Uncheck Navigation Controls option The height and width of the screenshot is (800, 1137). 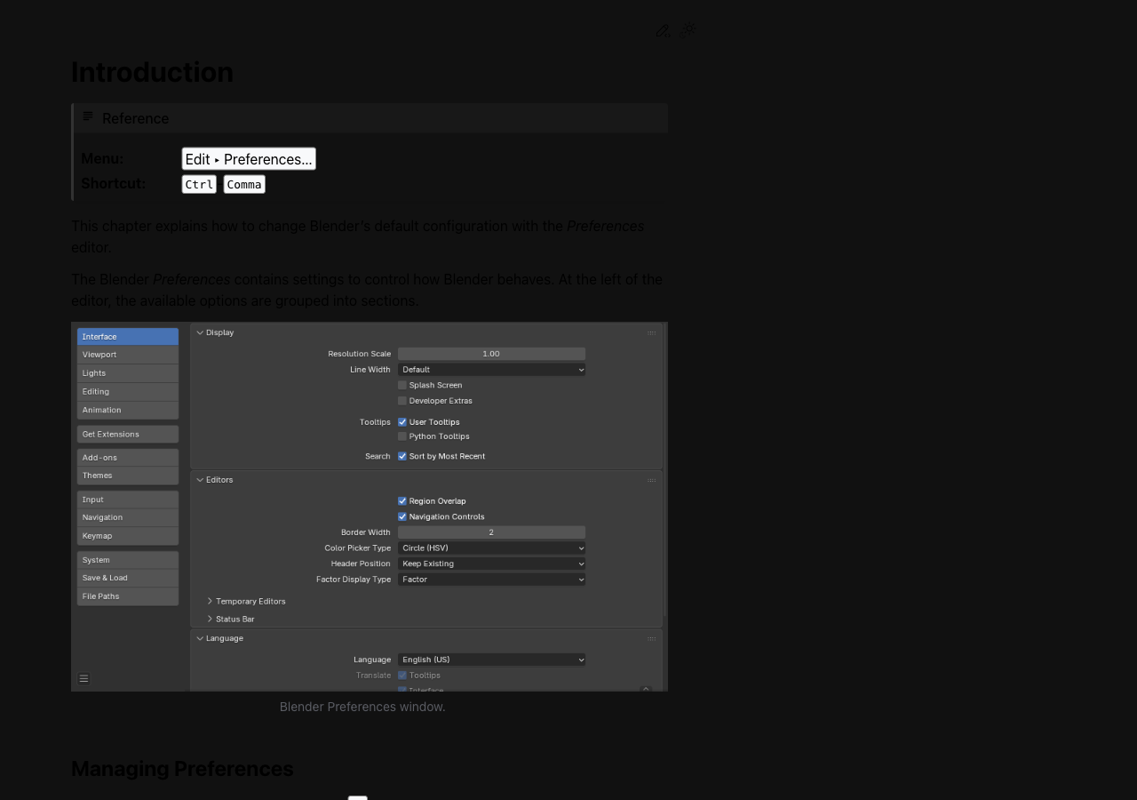(402, 516)
